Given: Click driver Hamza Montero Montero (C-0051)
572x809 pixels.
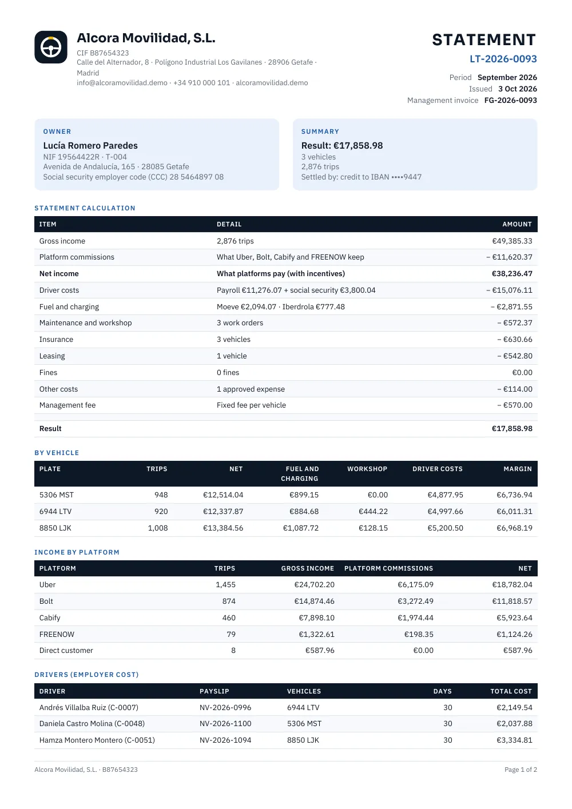Looking at the screenshot, I should coord(97,740).
